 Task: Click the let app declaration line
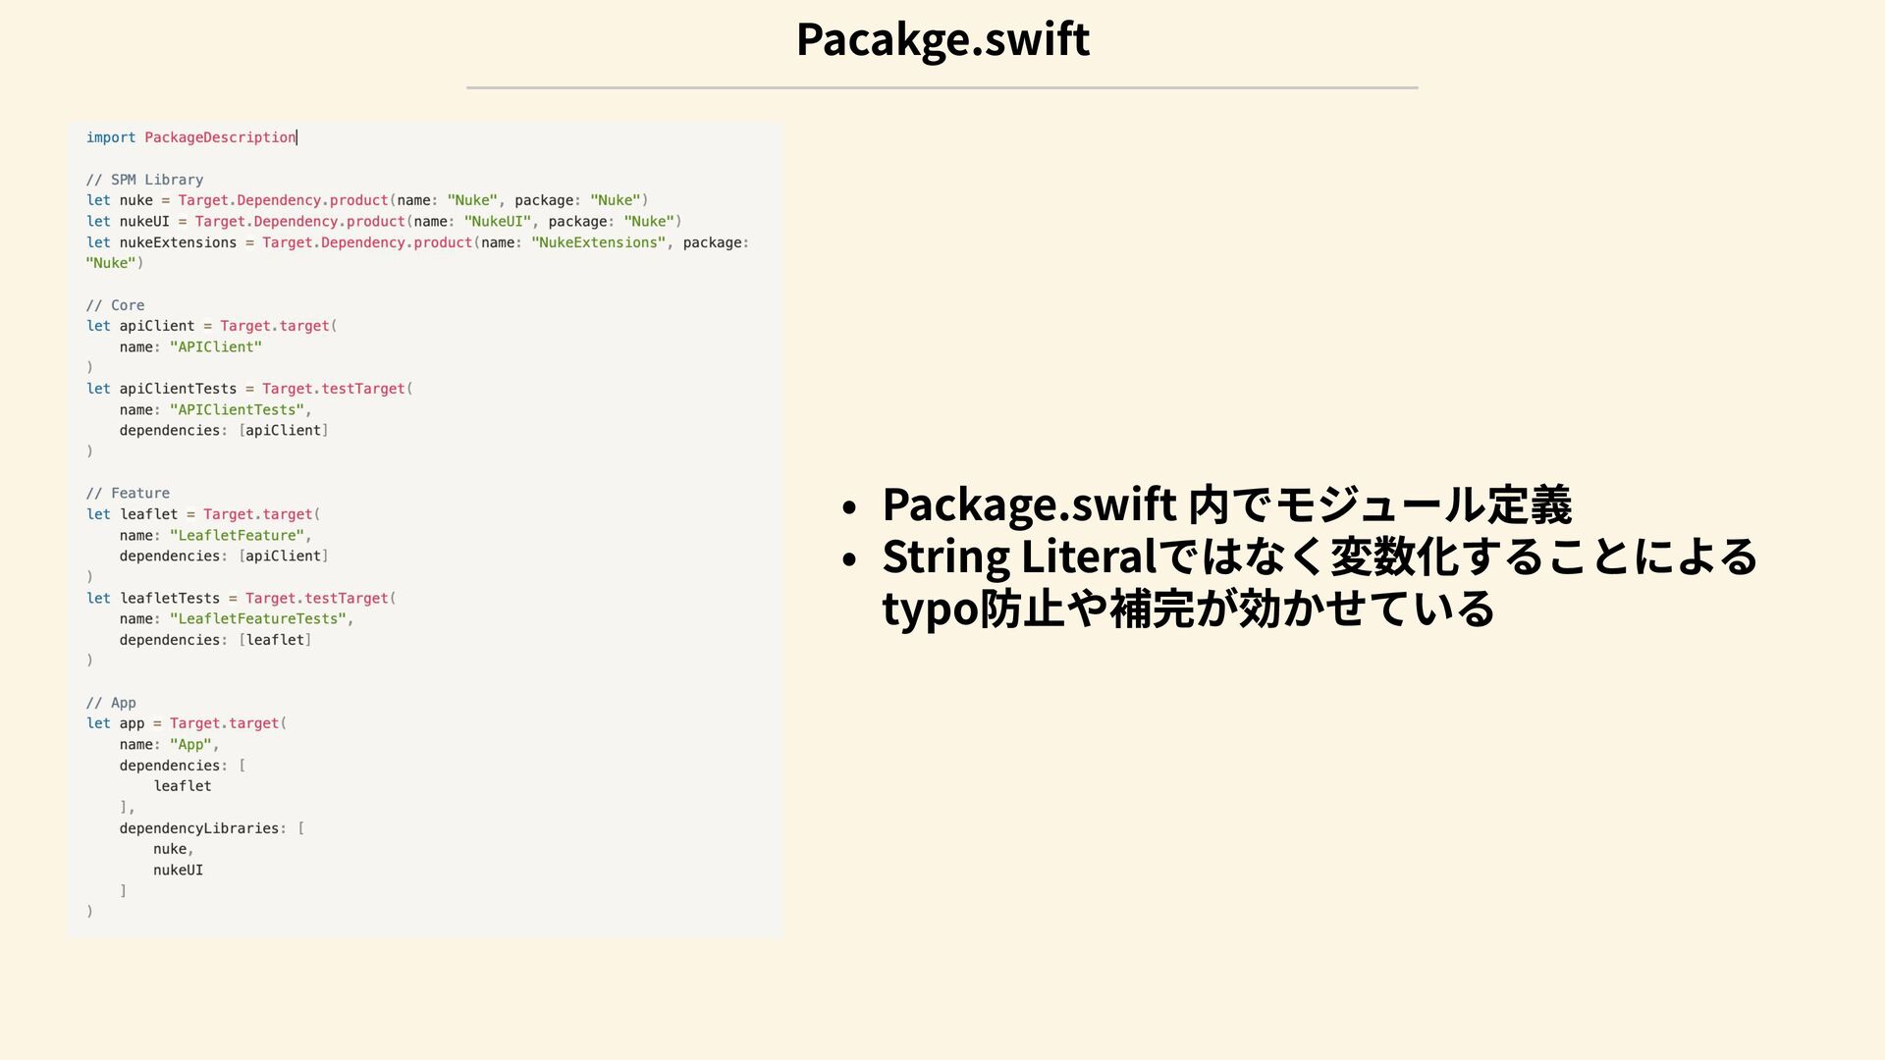(x=186, y=723)
